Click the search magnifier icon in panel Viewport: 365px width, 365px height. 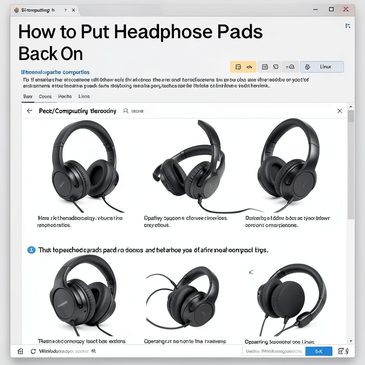(x=126, y=111)
